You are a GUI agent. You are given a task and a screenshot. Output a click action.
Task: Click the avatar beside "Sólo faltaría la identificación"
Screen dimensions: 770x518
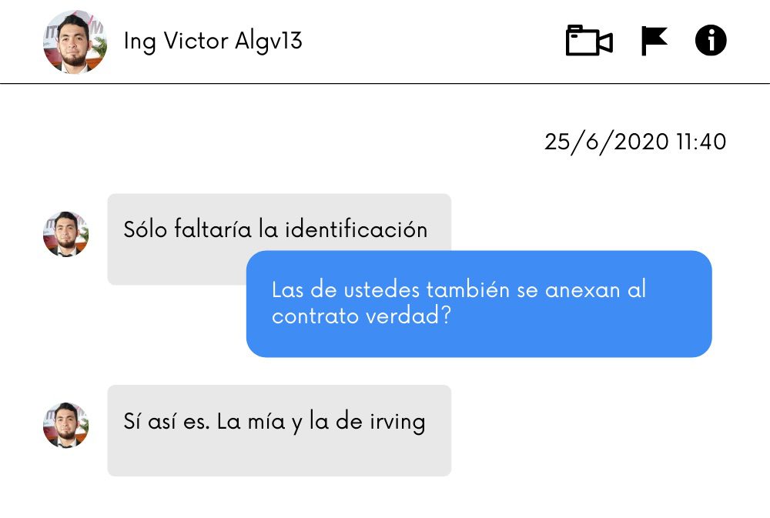tap(65, 234)
